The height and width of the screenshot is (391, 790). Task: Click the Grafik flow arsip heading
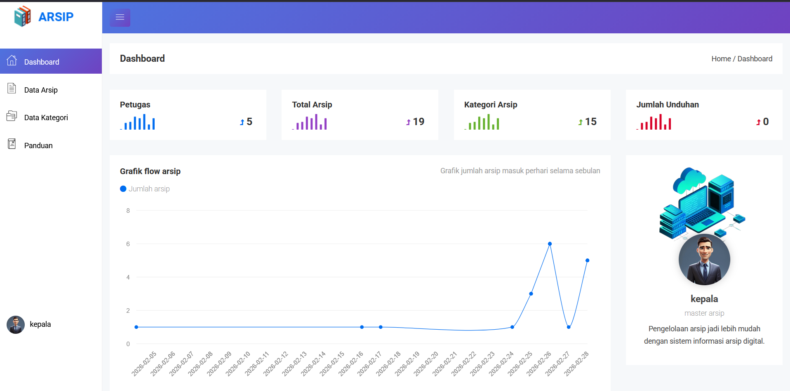150,171
